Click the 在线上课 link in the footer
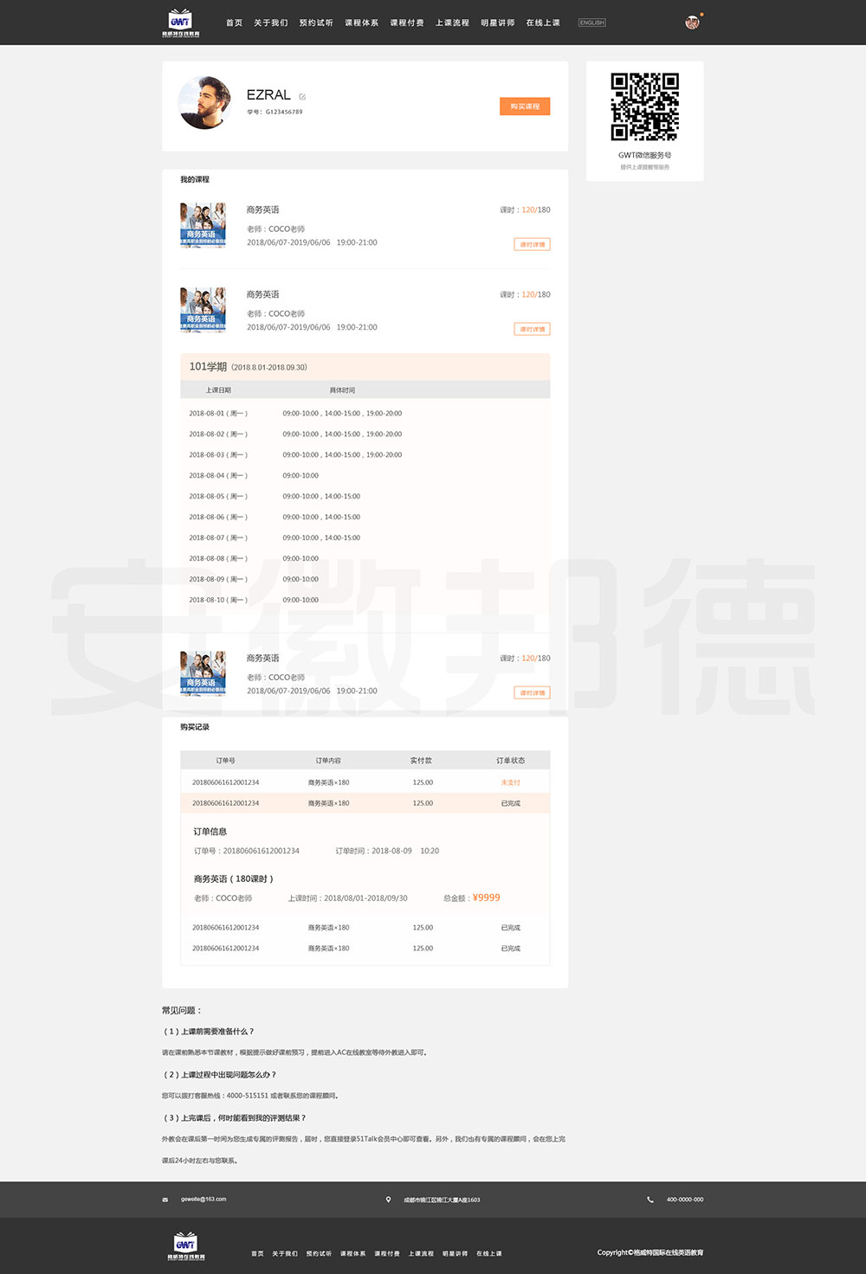 click(489, 1253)
